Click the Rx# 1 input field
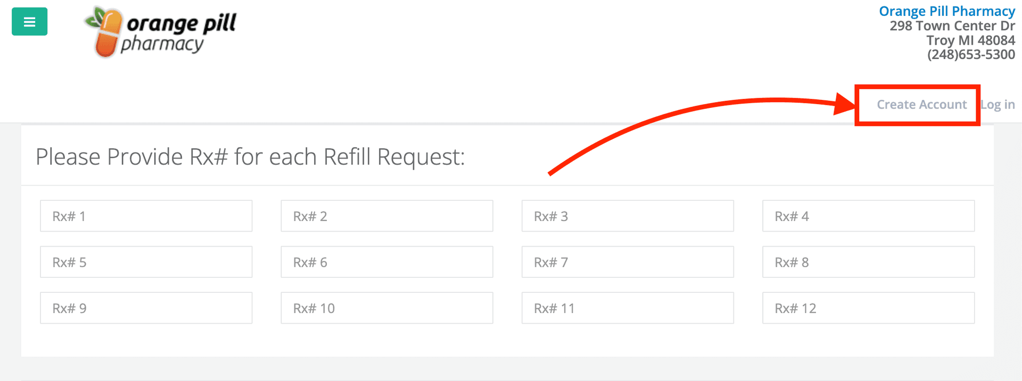 coord(146,216)
